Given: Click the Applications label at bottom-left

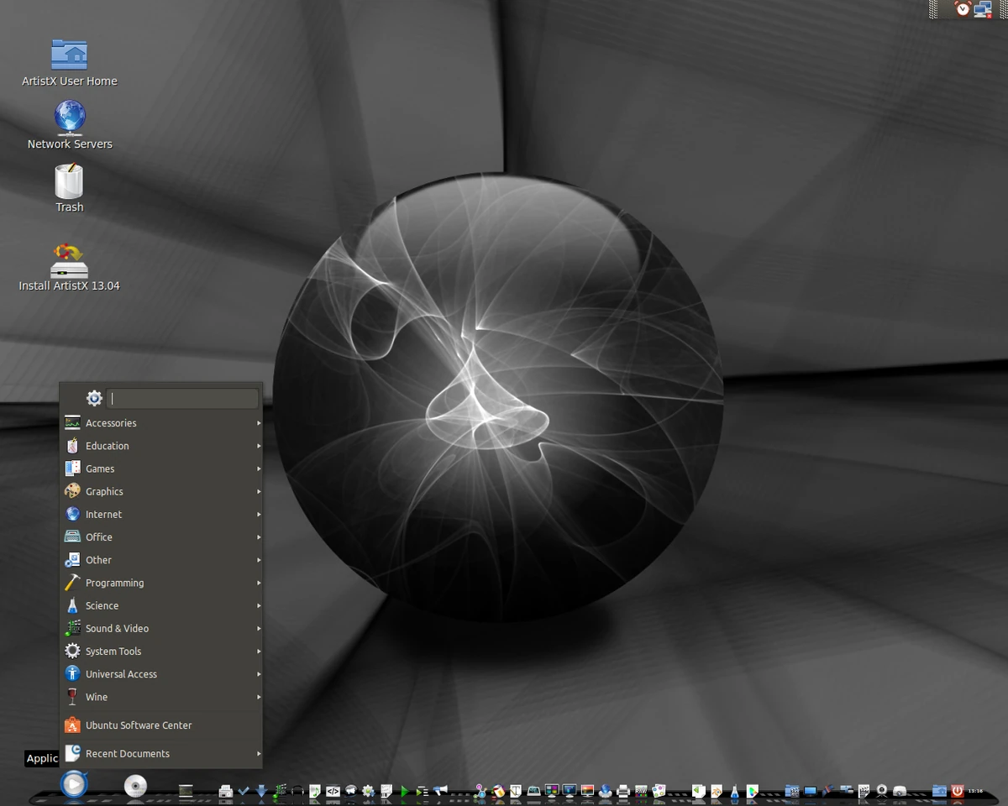Looking at the screenshot, I should point(41,758).
